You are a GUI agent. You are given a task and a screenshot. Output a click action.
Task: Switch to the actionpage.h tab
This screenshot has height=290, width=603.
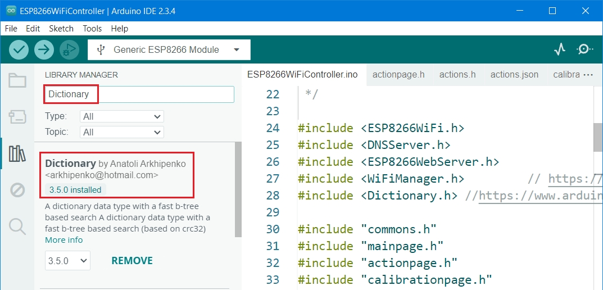pyautogui.click(x=398, y=74)
